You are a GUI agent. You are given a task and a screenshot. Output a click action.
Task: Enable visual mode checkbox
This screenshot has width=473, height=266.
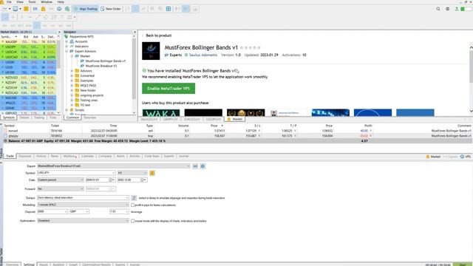coord(133,221)
